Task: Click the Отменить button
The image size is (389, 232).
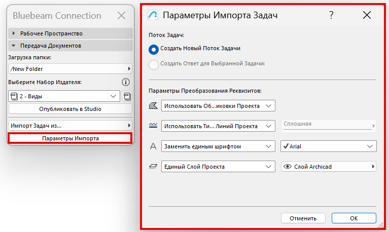Action: click(x=303, y=218)
